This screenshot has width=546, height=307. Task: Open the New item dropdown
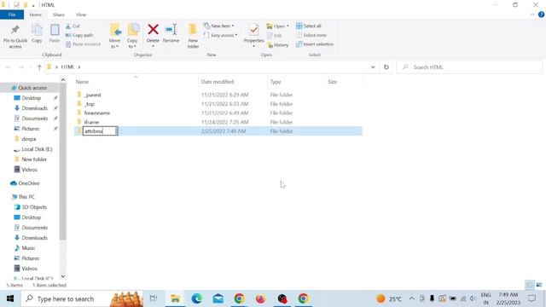[x=219, y=26]
